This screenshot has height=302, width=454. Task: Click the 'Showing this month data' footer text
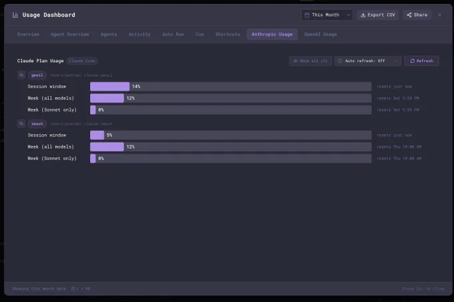39,289
